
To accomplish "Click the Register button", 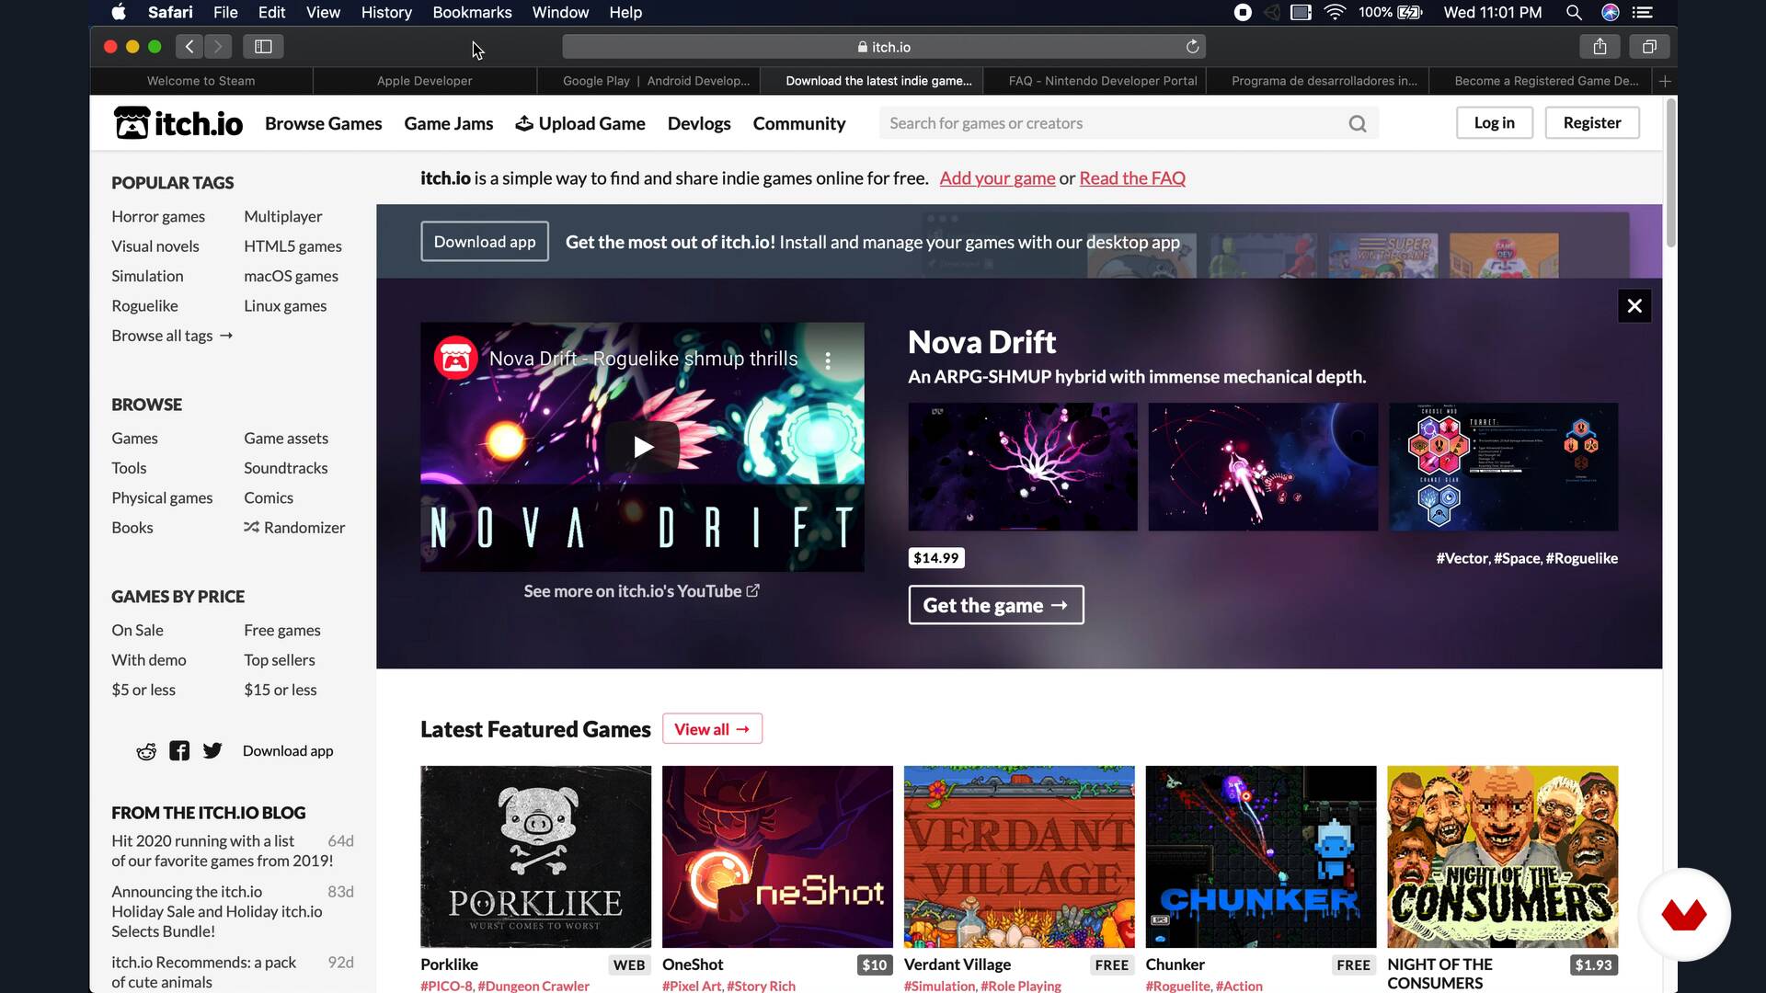I will pyautogui.click(x=1591, y=123).
